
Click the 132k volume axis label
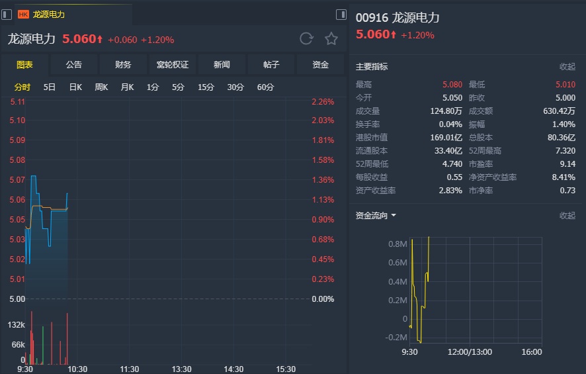16,324
